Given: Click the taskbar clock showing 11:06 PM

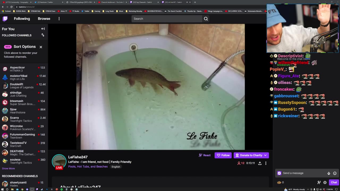Looking at the screenshot, I should [x=329, y=189].
